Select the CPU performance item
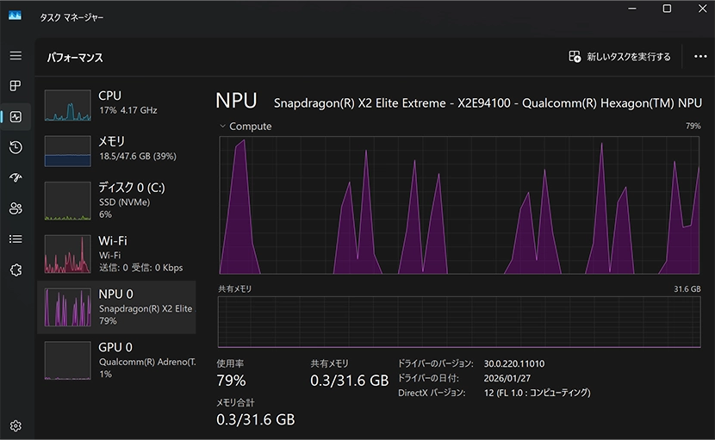Viewport: 715px width, 440px height. (116, 105)
